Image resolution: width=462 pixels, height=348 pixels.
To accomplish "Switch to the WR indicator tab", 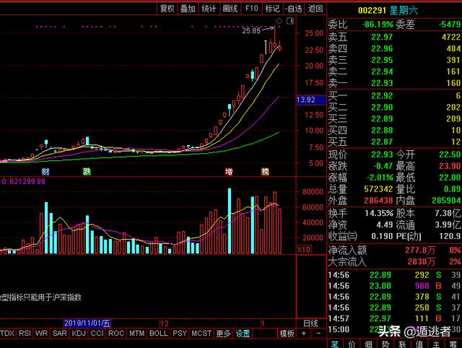I will click(41, 334).
